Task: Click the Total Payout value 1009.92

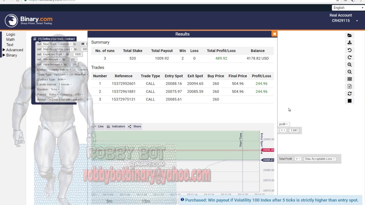Action: coord(162,58)
